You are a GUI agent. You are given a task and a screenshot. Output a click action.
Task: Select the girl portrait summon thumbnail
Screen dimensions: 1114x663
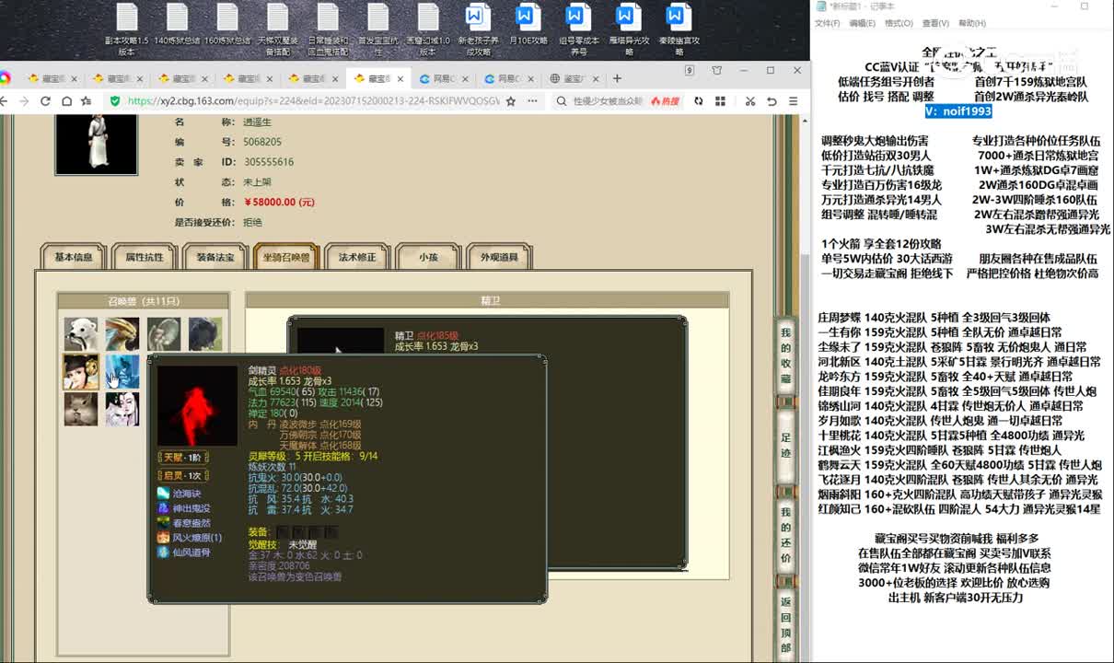click(81, 371)
